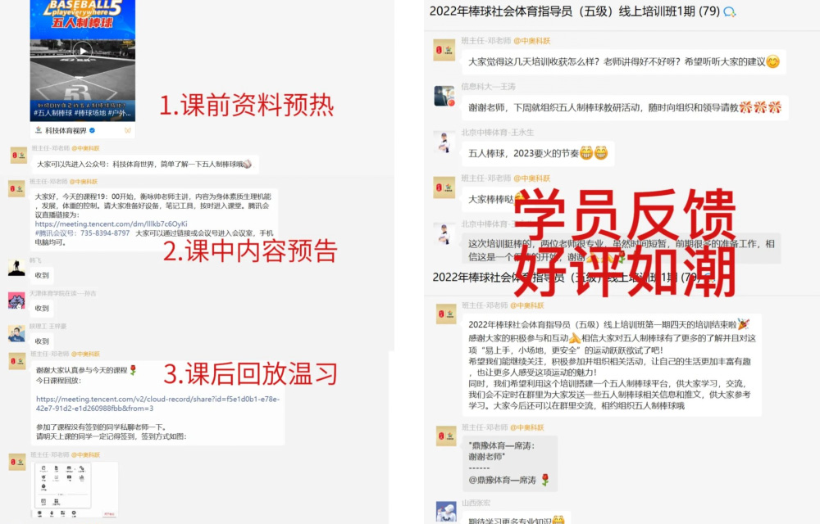
Task: Click 北京中棒体育-王永生 avatar
Action: (x=444, y=142)
